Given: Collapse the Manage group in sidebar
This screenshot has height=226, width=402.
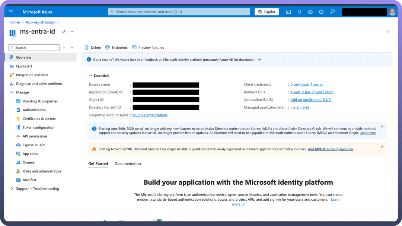Looking at the screenshot, I should (12, 92).
